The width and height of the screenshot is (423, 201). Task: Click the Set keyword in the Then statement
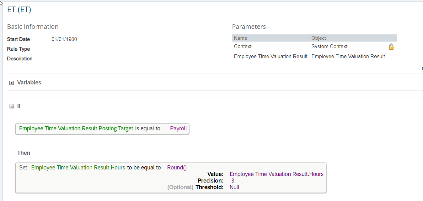pos(23,168)
